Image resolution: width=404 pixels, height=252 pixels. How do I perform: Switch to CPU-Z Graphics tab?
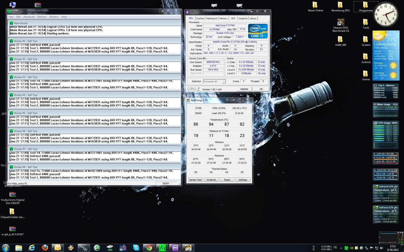(243, 18)
